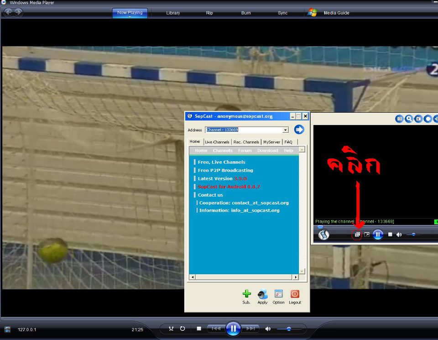The width and height of the screenshot is (438, 340).
Task: Click SopCast for Android 0.8.7 link
Action: point(229,187)
